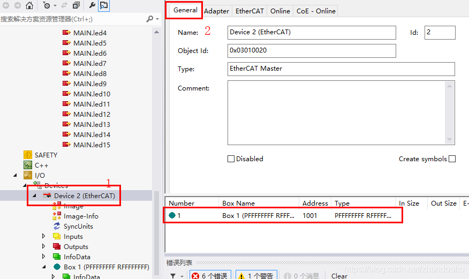Open Properties wrench icon
The height and width of the screenshot is (279, 469).
coord(92,5)
